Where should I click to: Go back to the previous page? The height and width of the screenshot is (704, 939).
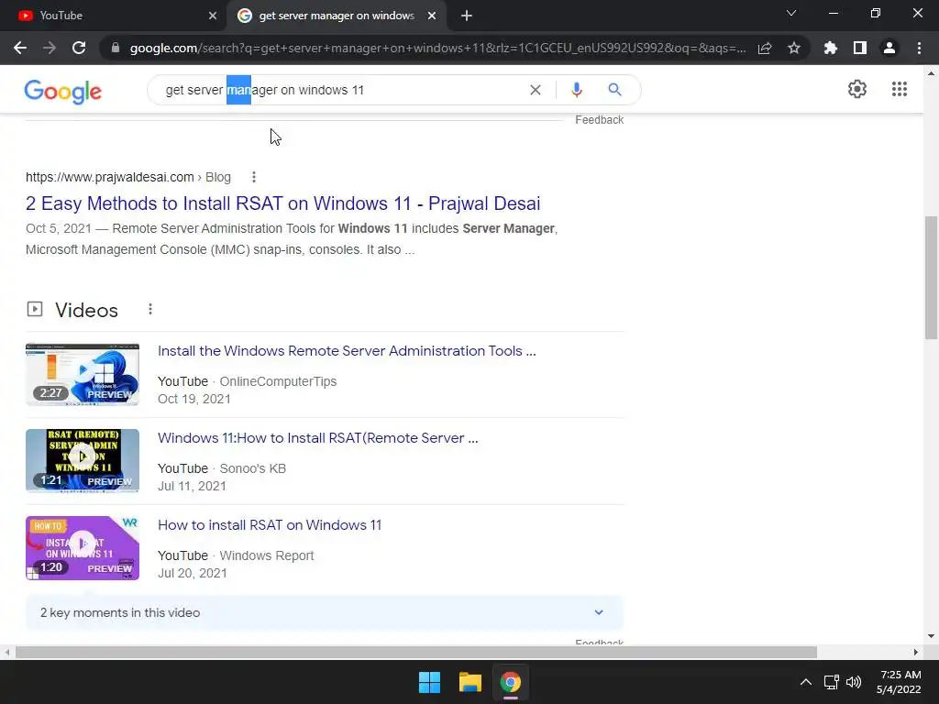tap(20, 48)
